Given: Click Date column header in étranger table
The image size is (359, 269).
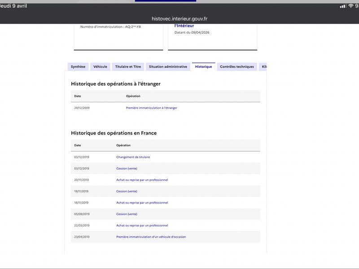Looking at the screenshot, I should 77,96.
